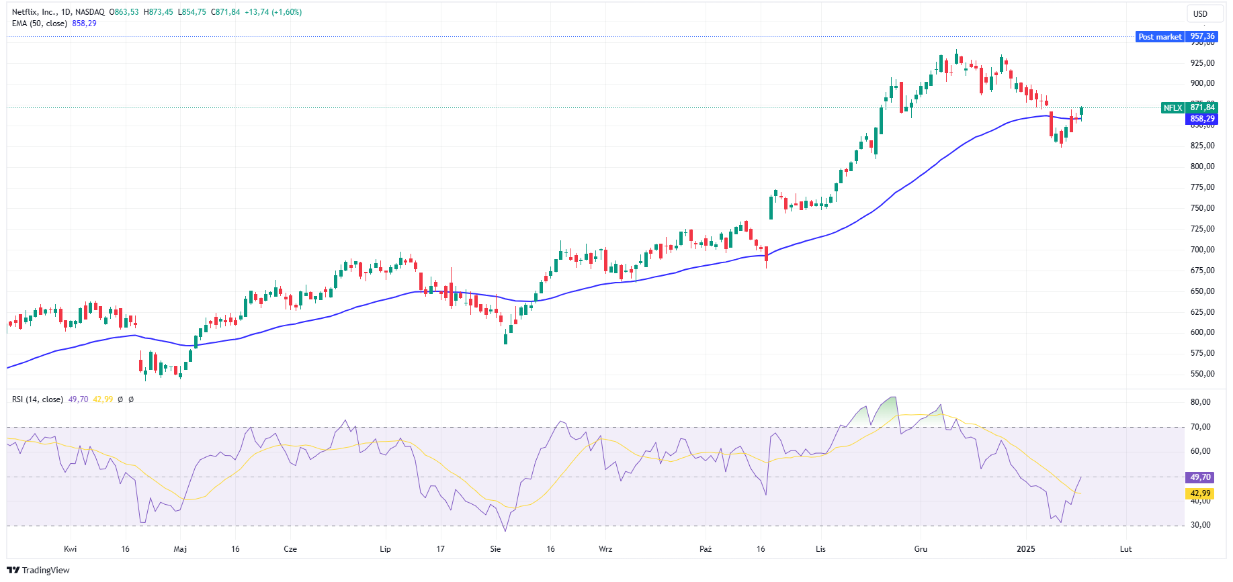Click the Cze label on time axis

coord(290,549)
